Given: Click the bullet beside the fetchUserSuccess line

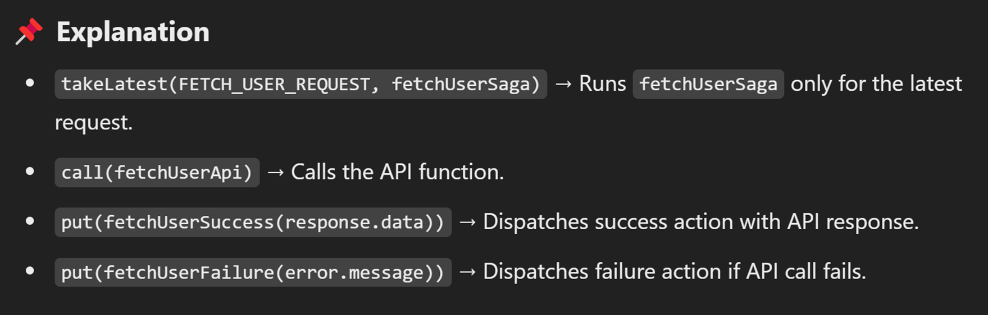Looking at the screenshot, I should [x=30, y=221].
